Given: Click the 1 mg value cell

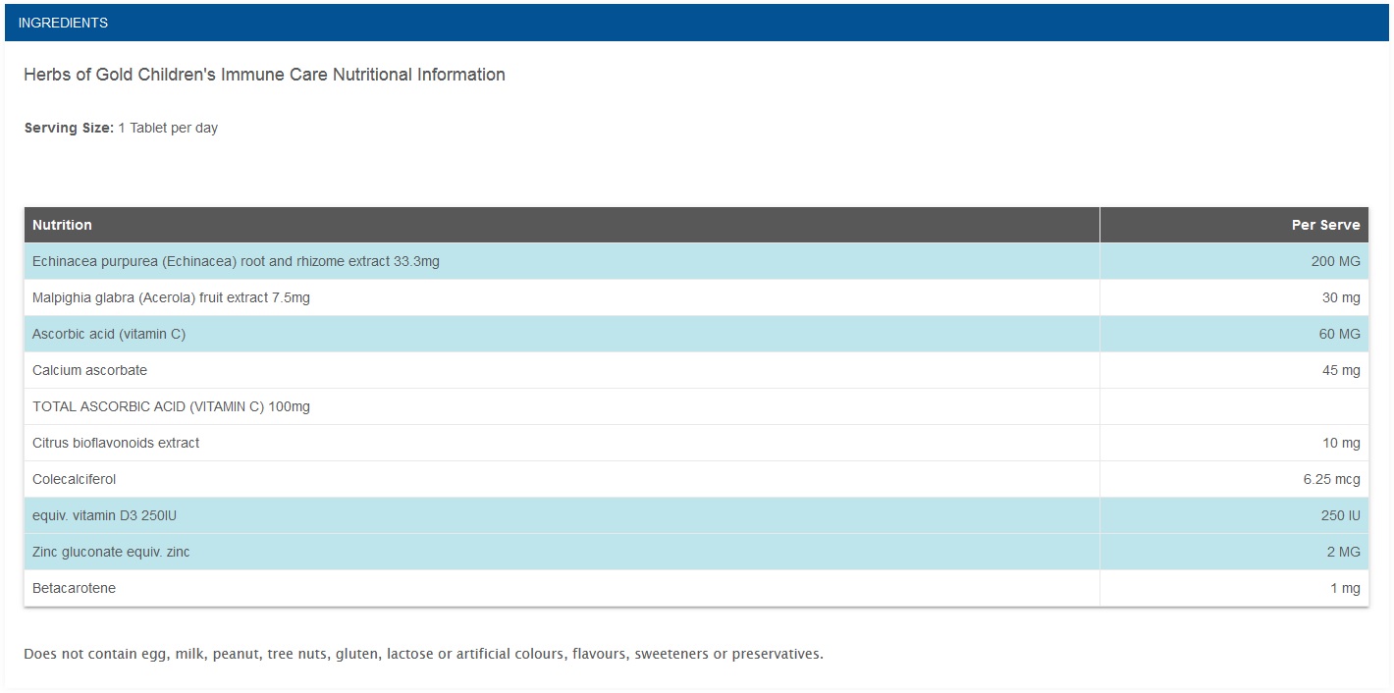Looking at the screenshot, I should click(1234, 588).
